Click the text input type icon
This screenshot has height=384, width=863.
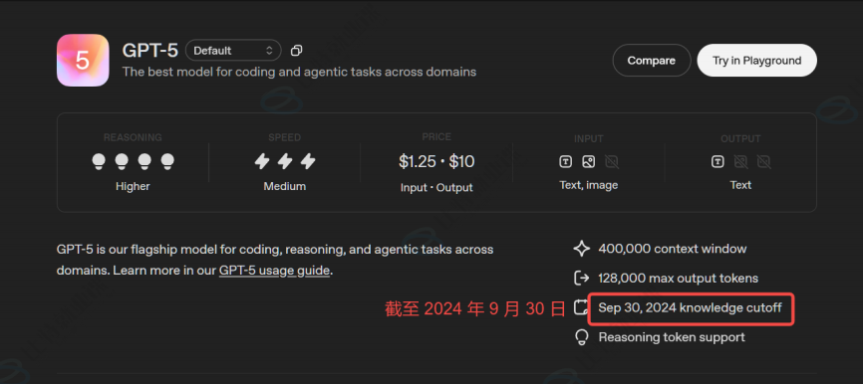(565, 161)
